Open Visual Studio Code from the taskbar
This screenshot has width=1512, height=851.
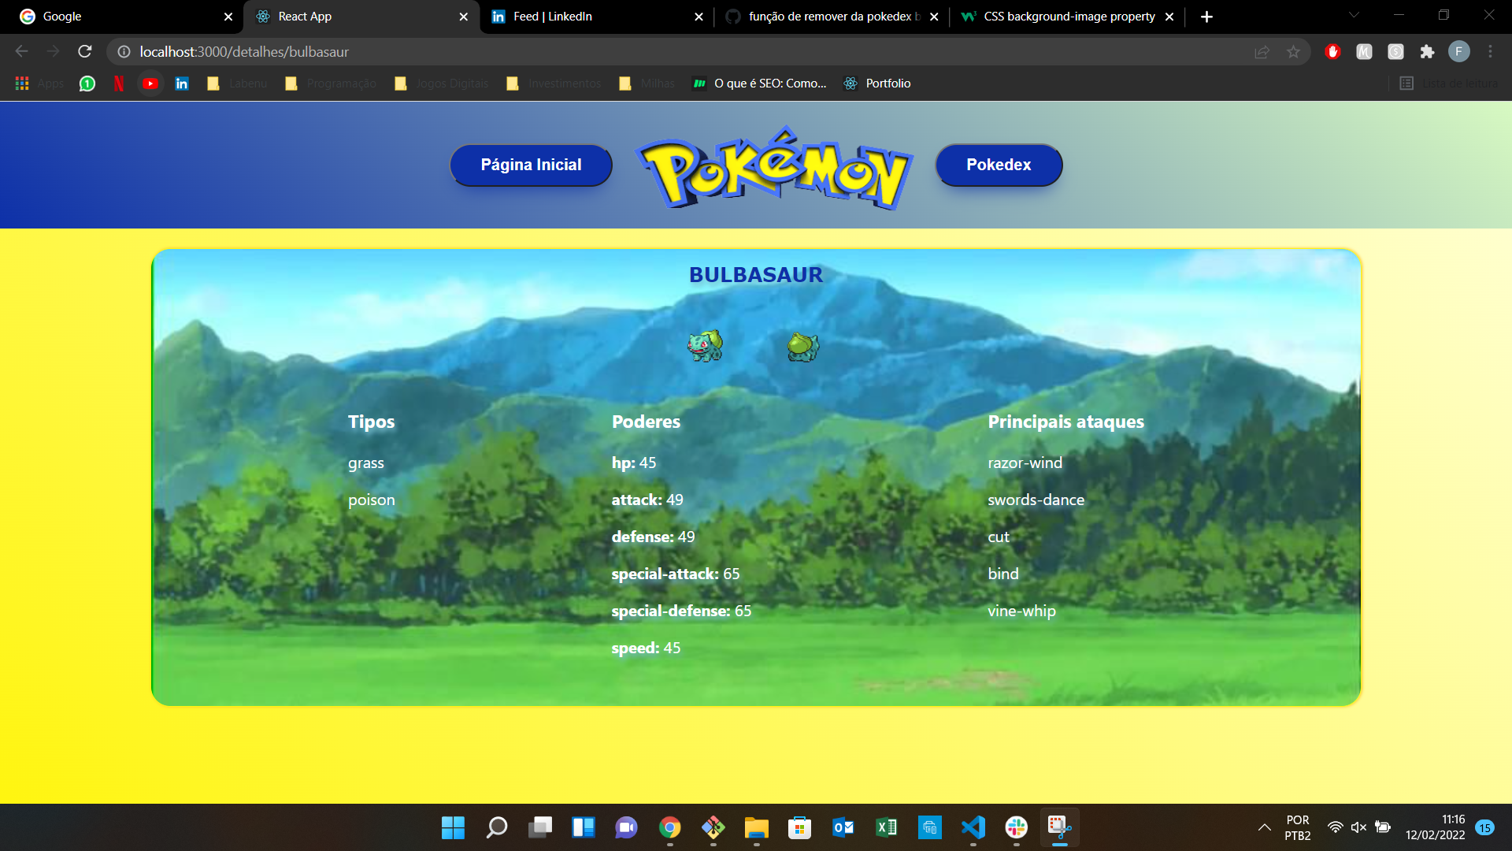click(x=973, y=828)
